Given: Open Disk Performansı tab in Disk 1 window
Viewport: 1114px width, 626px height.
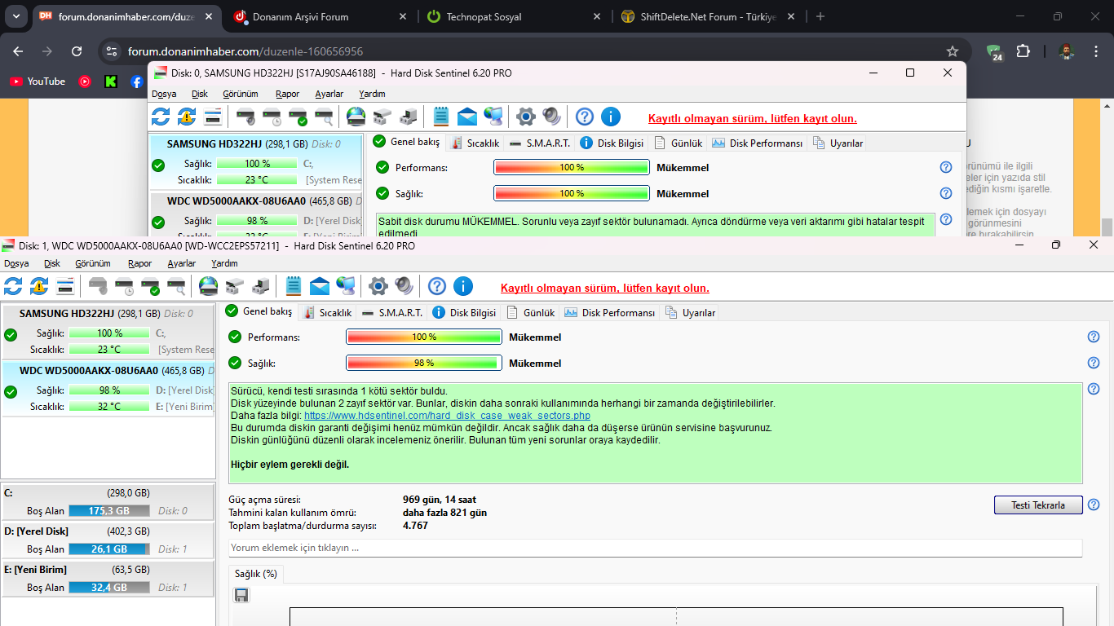Looking at the screenshot, I should click(x=610, y=312).
